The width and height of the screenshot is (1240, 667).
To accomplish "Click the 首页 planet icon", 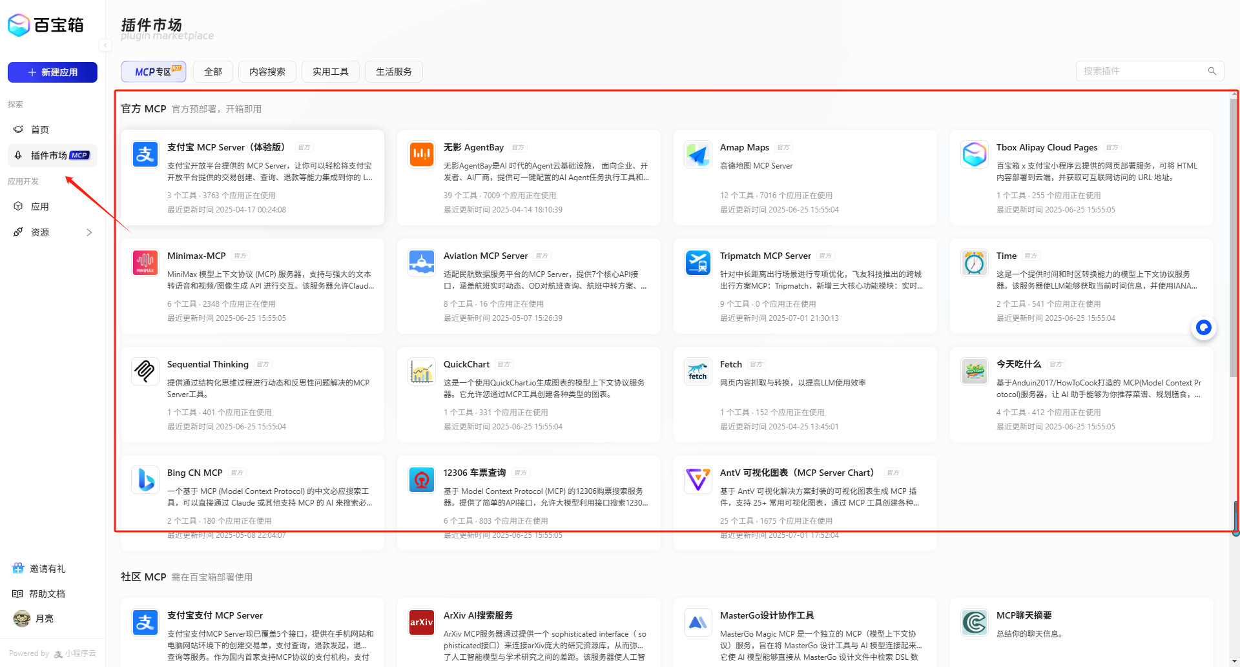I will click(18, 130).
